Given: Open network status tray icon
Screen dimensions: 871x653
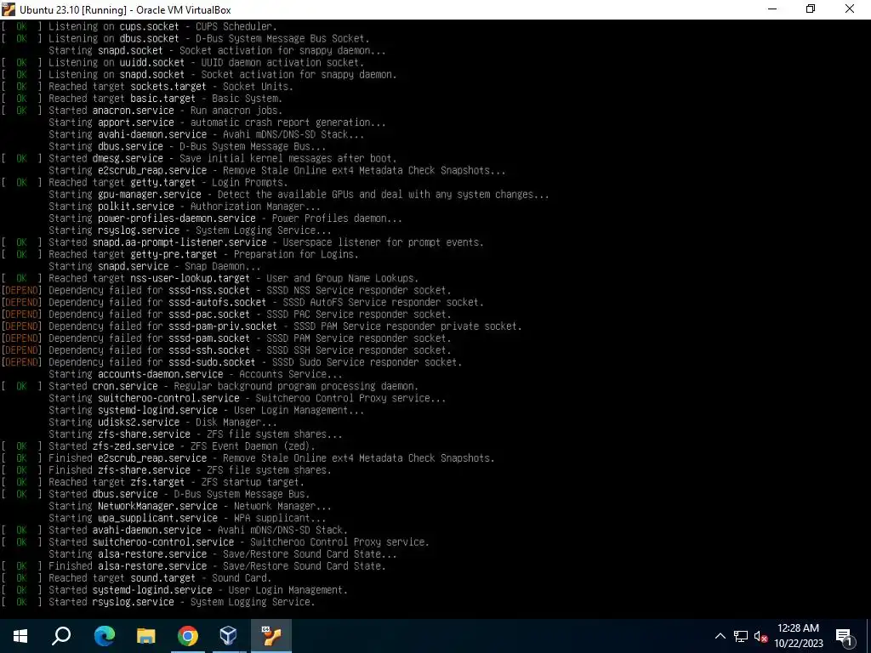Looking at the screenshot, I should [x=741, y=636].
